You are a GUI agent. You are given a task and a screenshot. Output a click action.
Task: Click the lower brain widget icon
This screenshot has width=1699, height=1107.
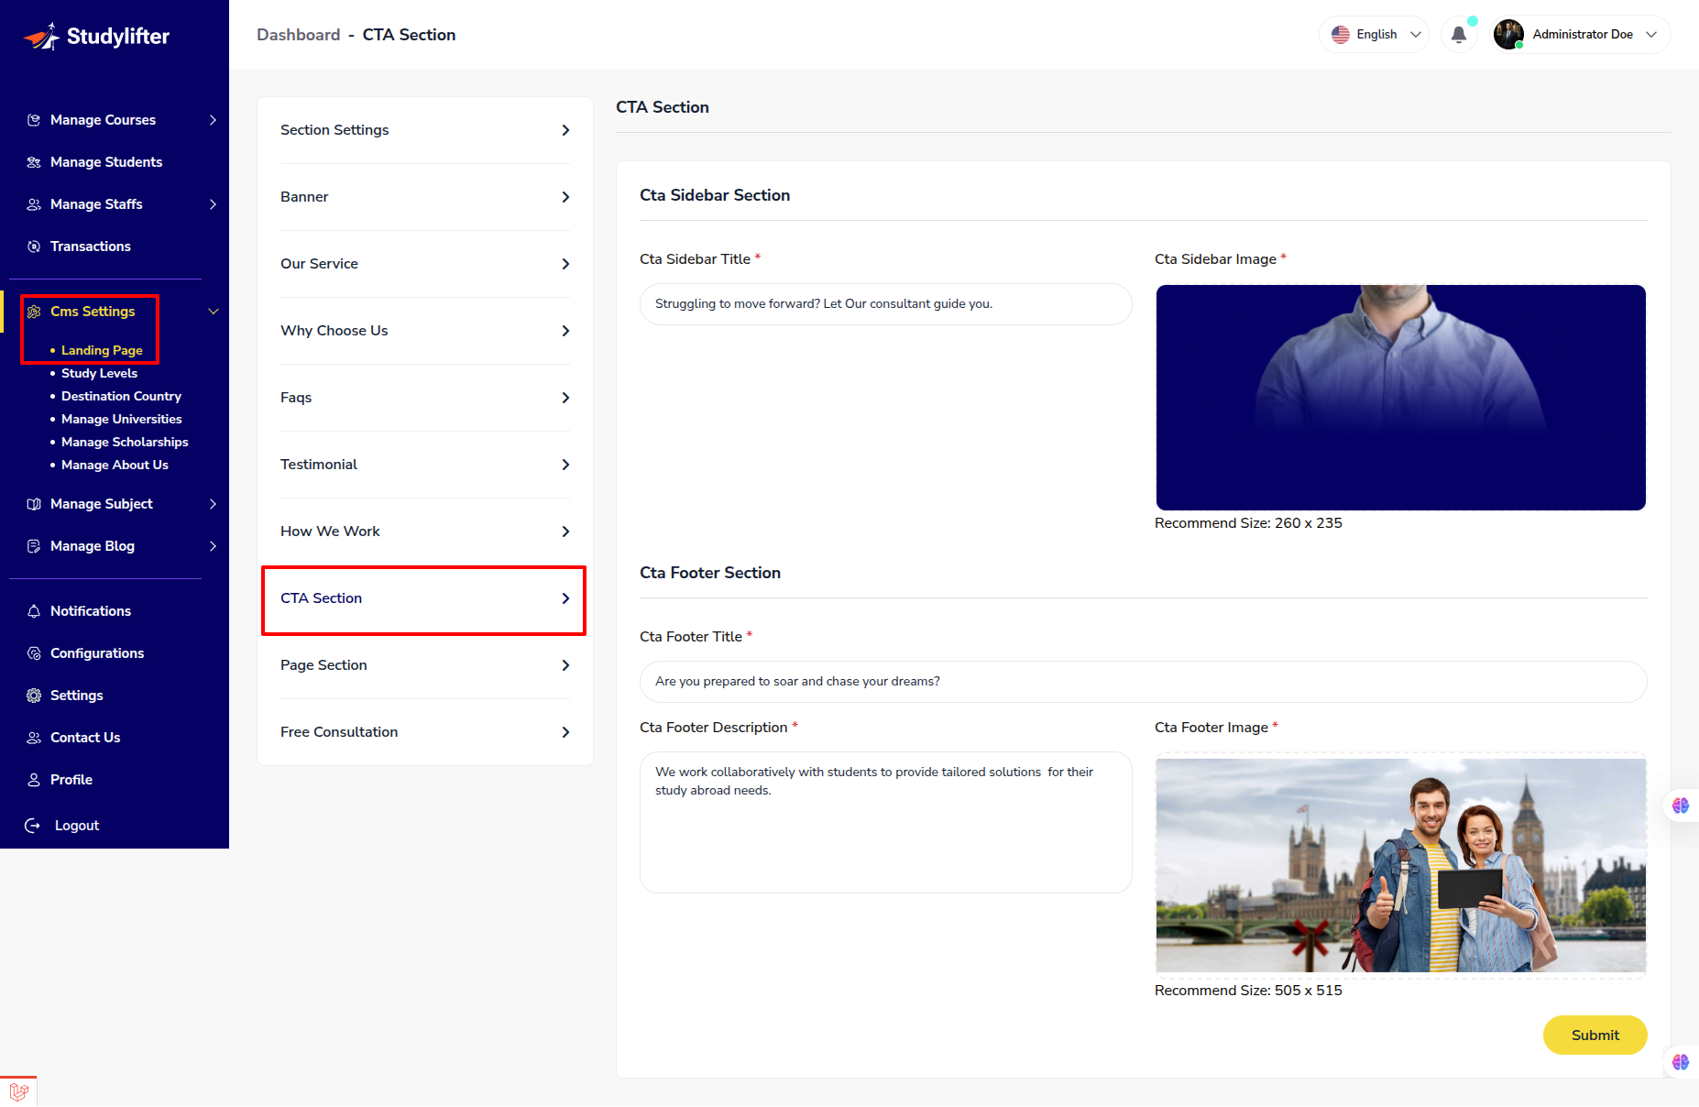point(1681,1062)
